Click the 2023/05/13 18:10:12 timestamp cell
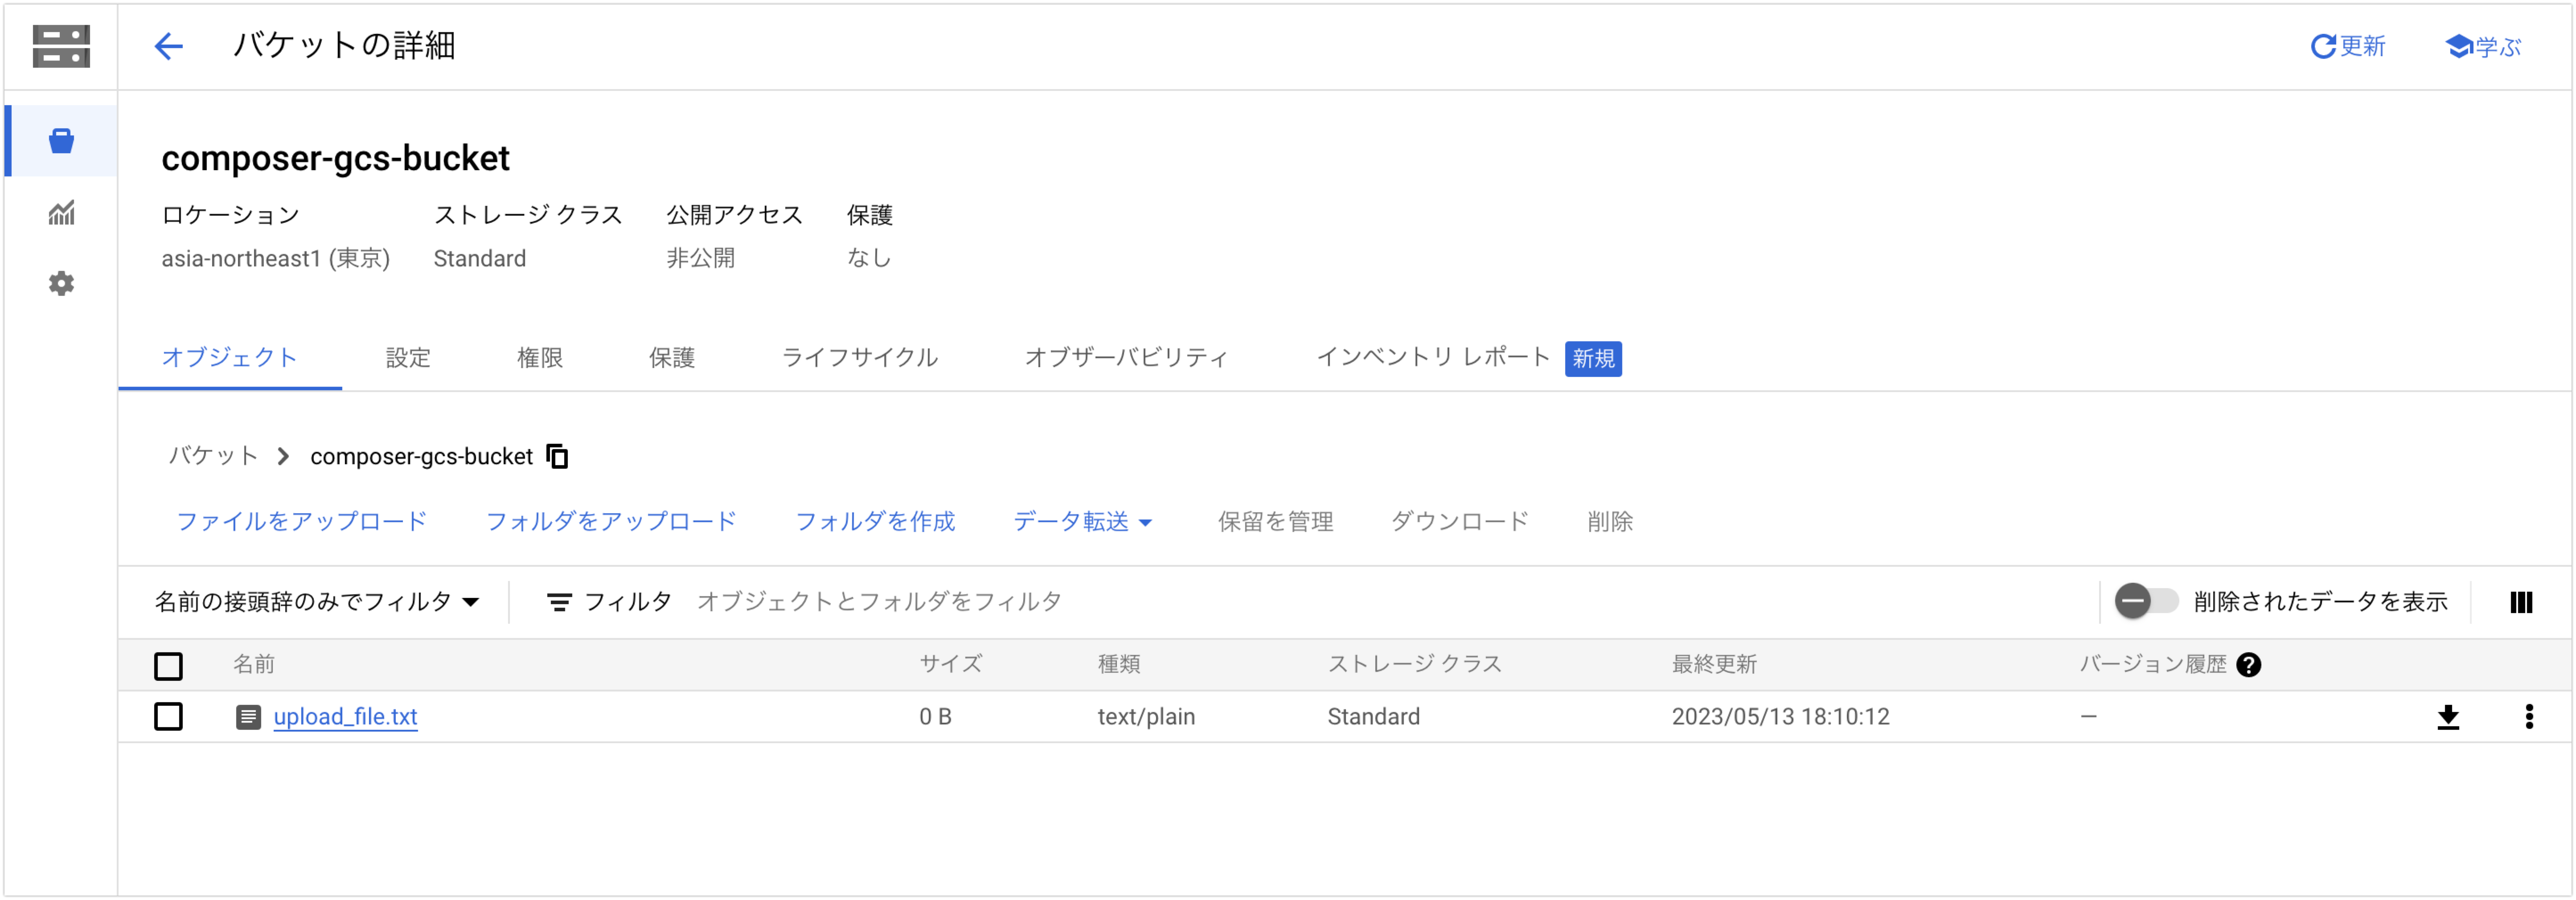The width and height of the screenshot is (2576, 900). [1780, 717]
